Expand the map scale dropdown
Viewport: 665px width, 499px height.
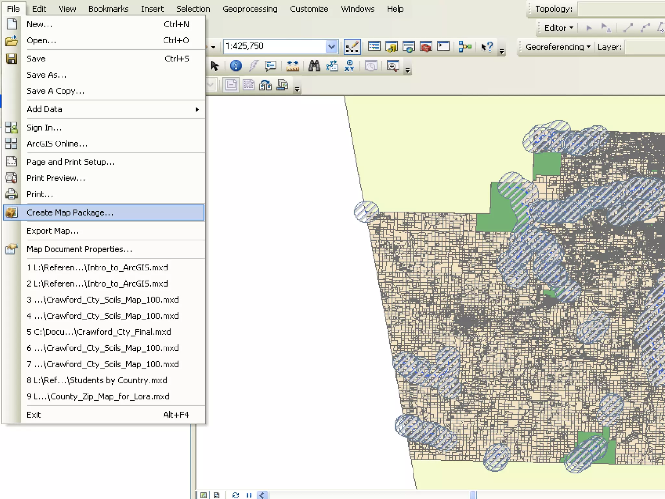(x=331, y=47)
